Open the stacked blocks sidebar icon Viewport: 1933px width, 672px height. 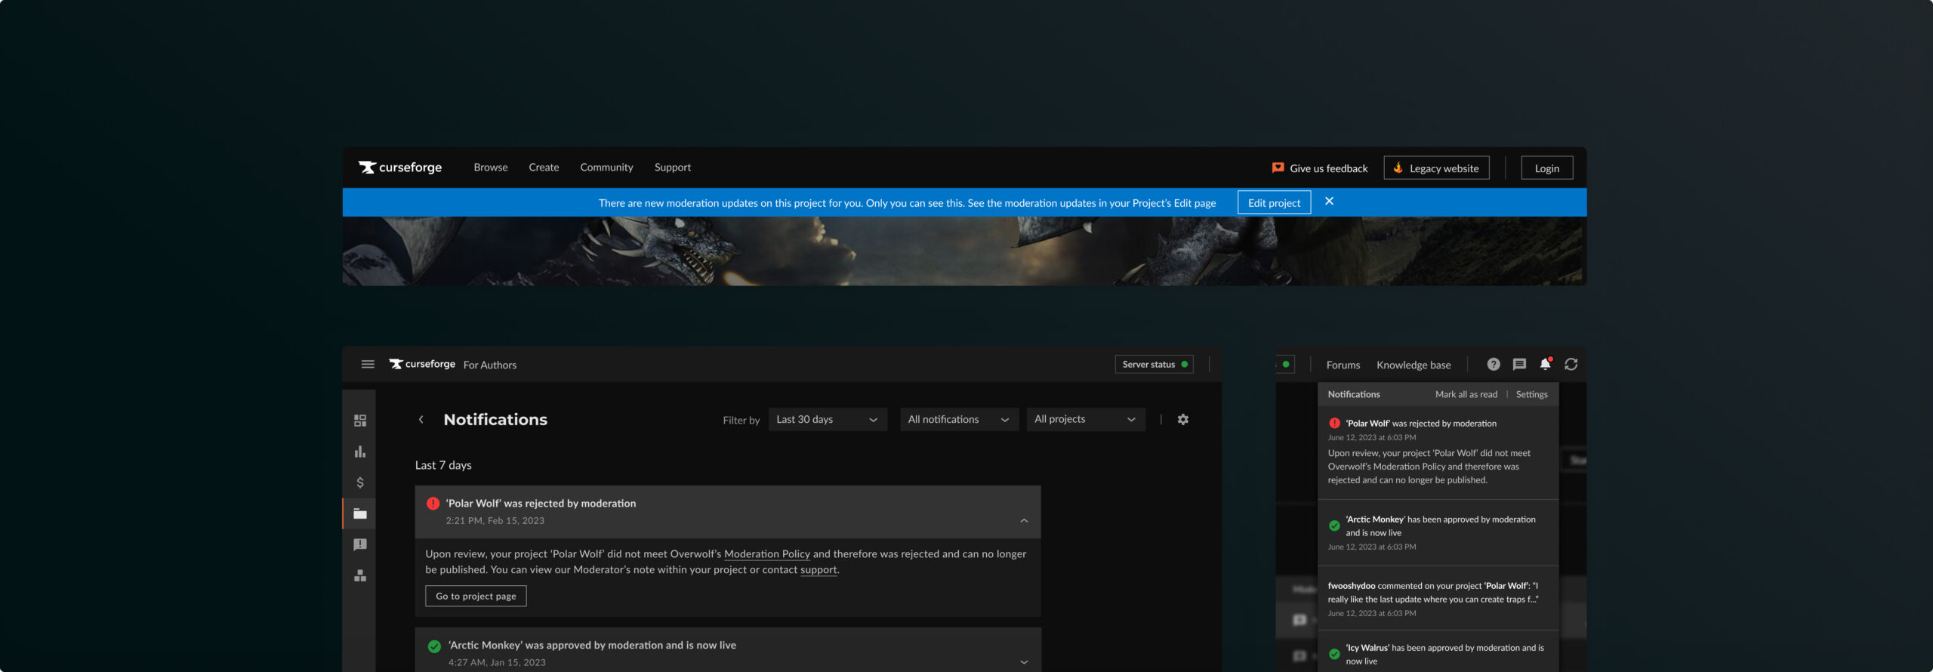coord(360,575)
